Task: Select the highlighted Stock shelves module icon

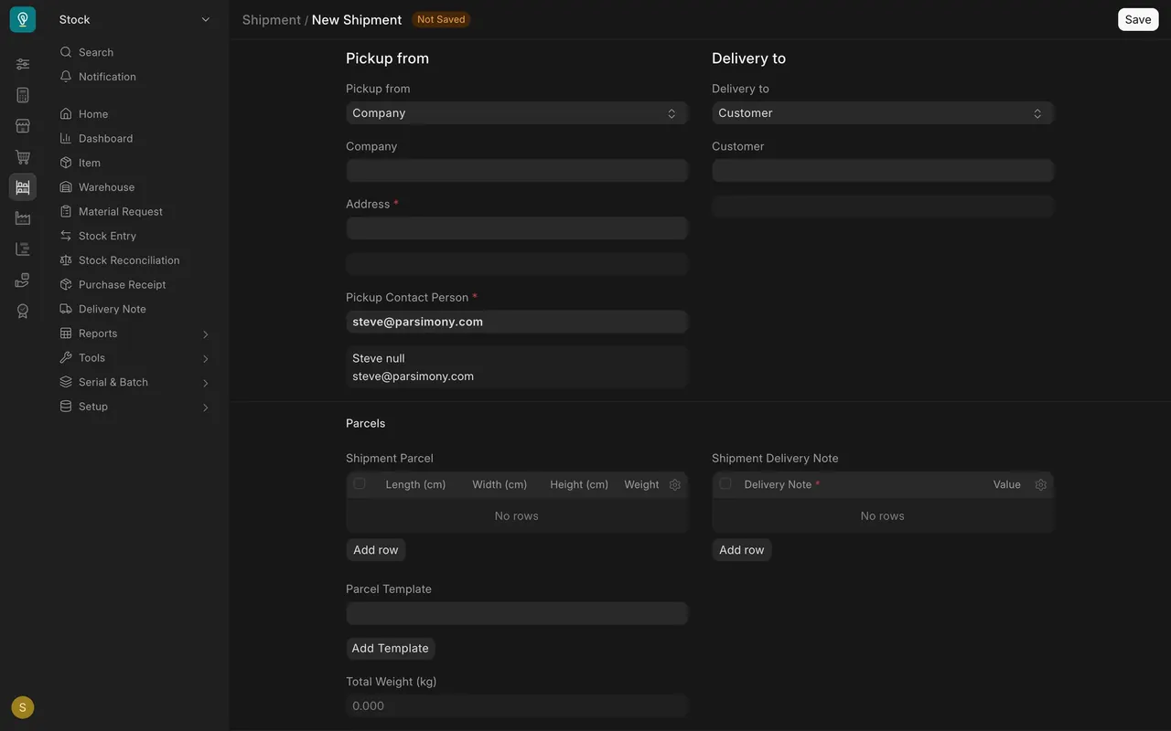Action: pos(23,187)
